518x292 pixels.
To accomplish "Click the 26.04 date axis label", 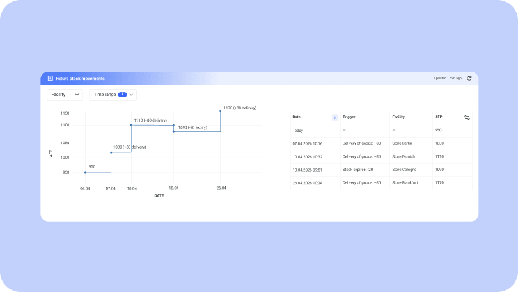I will pos(221,188).
